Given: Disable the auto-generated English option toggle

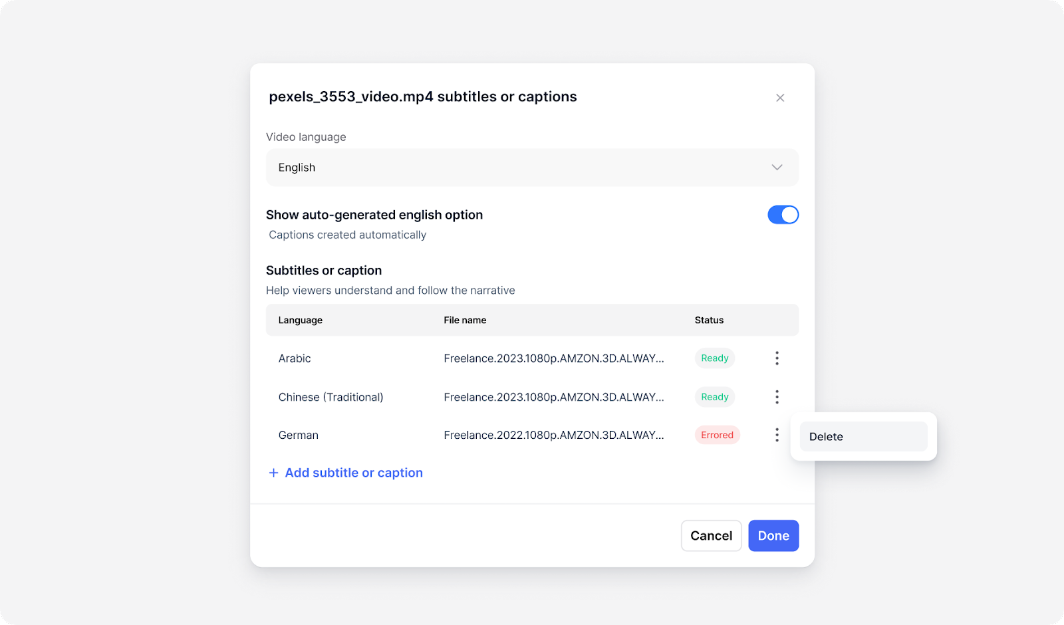Looking at the screenshot, I should 783,215.
